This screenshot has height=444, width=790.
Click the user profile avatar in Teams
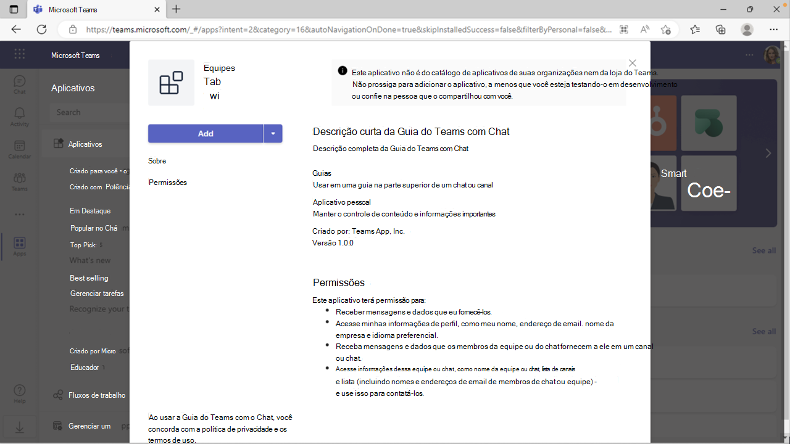pos(773,55)
